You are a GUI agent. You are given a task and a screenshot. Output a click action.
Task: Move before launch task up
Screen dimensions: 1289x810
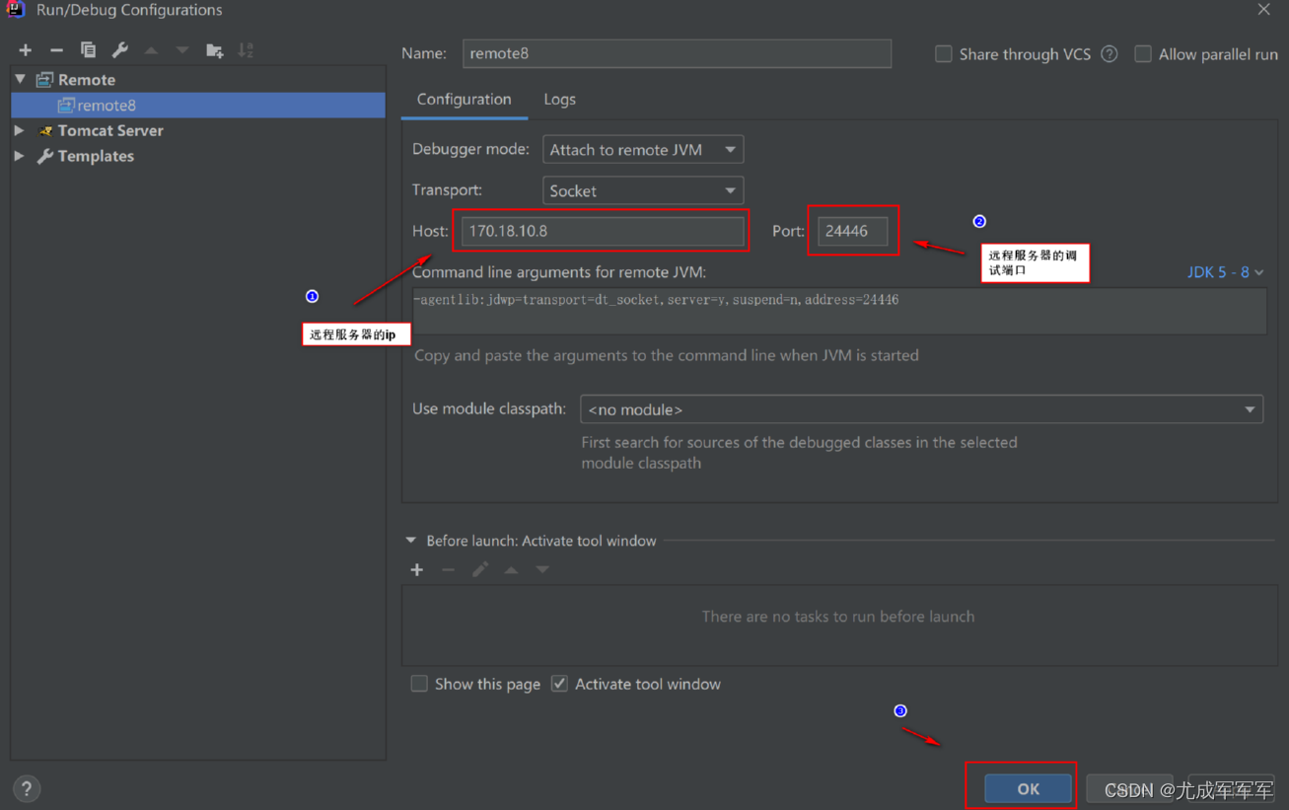tap(511, 570)
